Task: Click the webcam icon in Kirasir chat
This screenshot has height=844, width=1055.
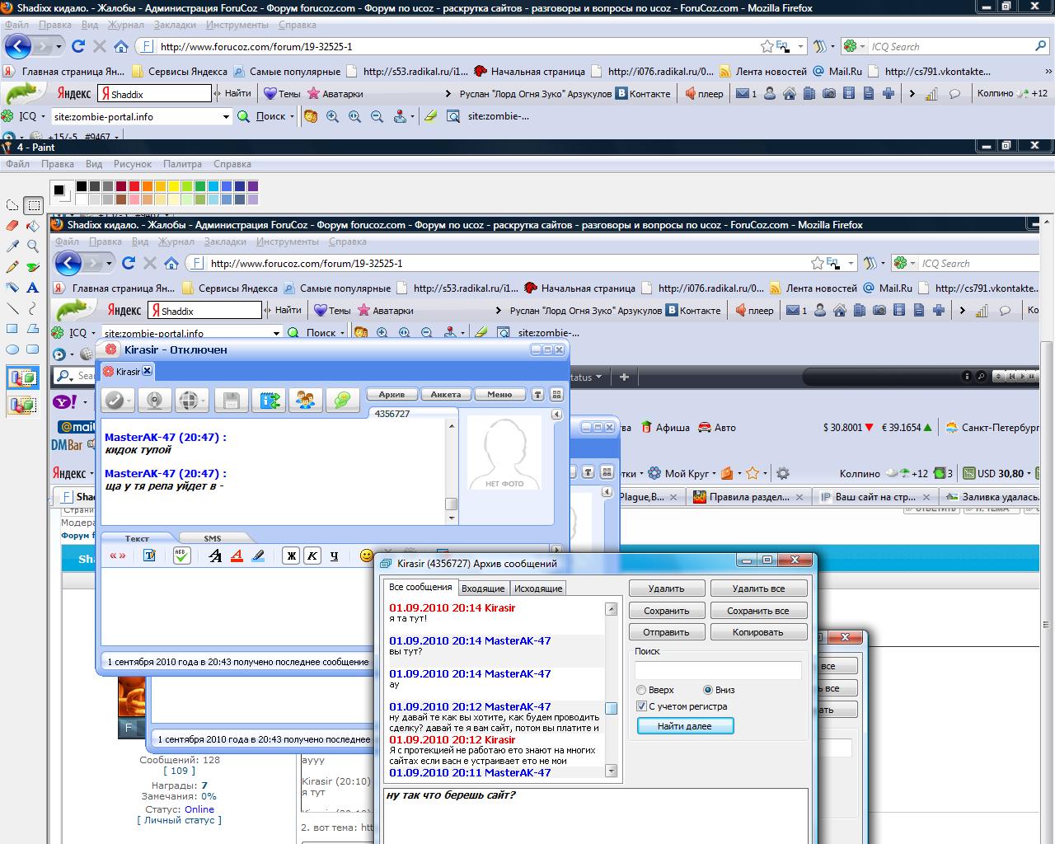Action: click(154, 401)
